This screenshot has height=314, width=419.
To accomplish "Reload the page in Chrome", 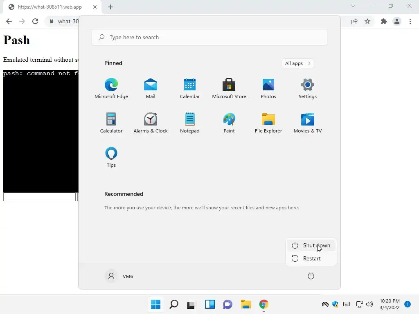I will pos(35,21).
